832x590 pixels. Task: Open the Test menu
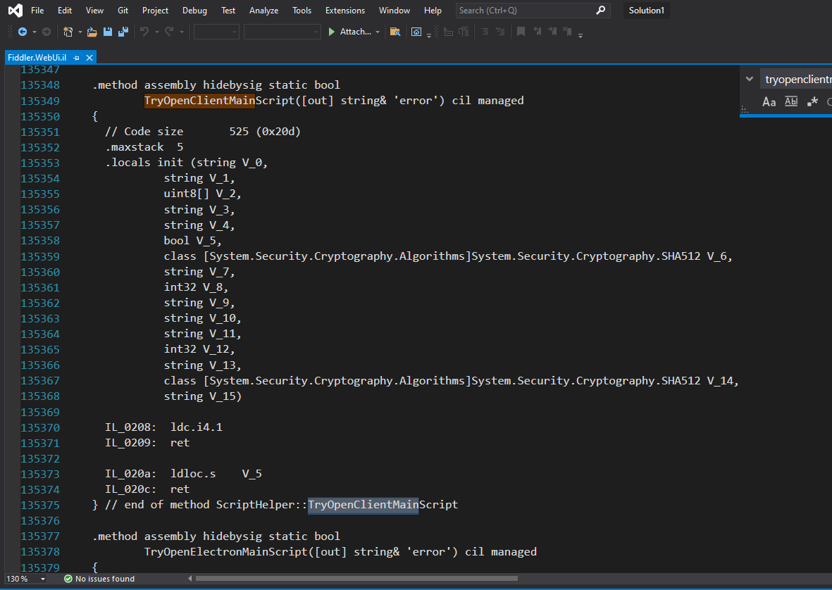point(228,10)
